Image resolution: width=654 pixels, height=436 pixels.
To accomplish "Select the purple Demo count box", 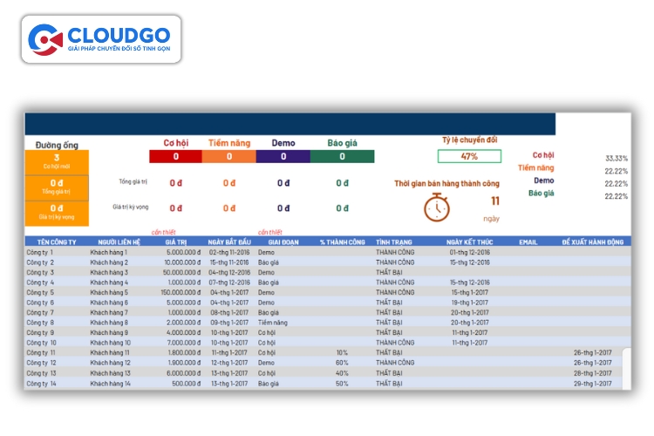I will click(x=283, y=157).
